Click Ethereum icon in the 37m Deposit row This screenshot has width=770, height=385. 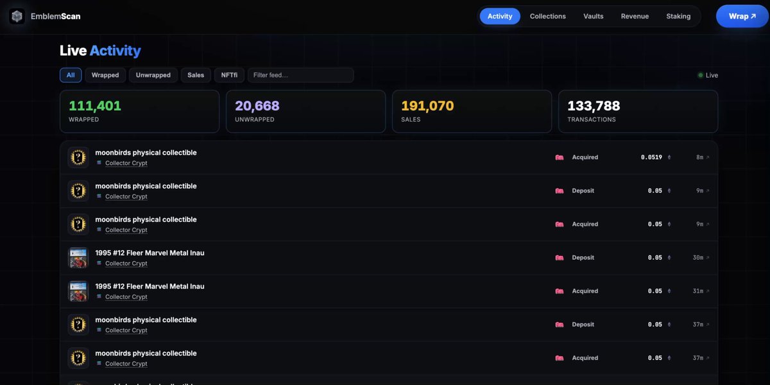pyautogui.click(x=669, y=324)
